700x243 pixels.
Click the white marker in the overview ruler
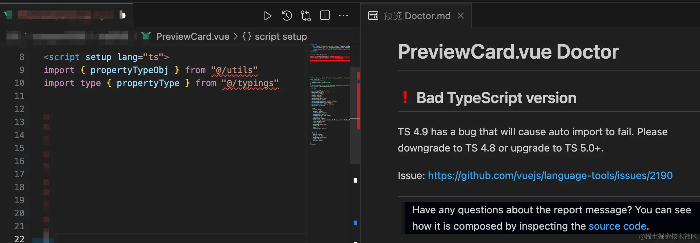[x=355, y=180]
